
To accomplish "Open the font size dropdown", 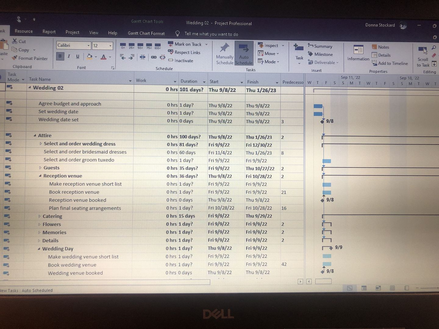I will click(110, 46).
